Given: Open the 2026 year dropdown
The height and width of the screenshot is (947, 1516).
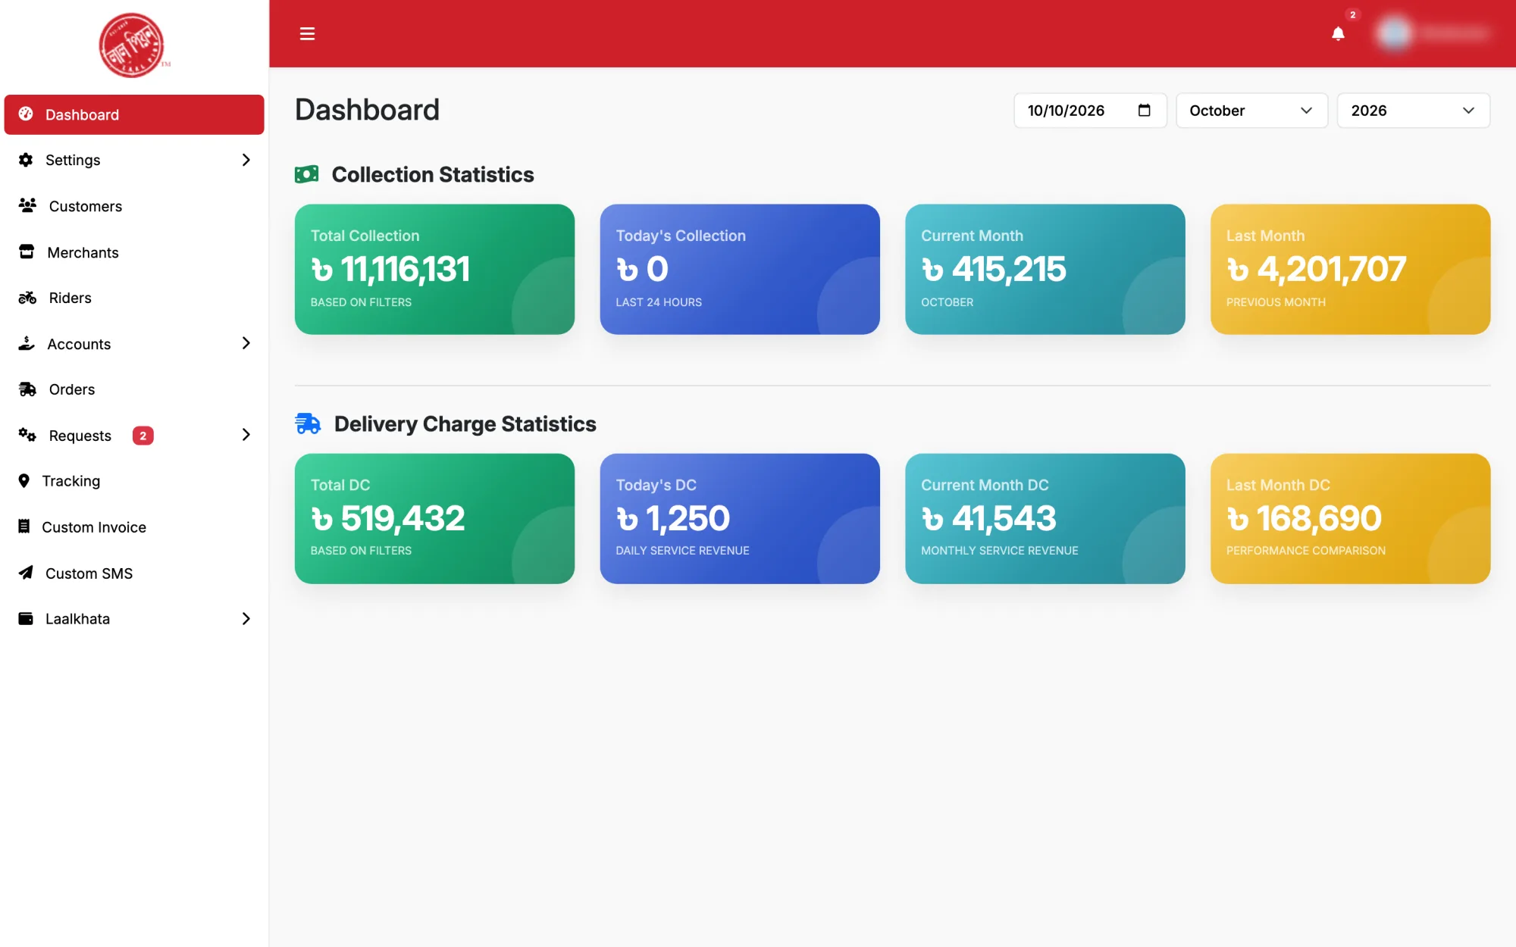Looking at the screenshot, I should click(x=1413, y=111).
